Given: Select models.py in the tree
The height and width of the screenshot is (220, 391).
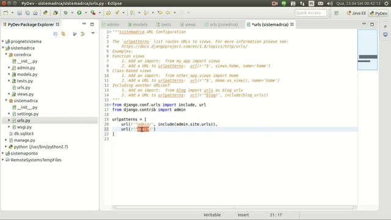Looking at the screenshot, I should (27, 75).
